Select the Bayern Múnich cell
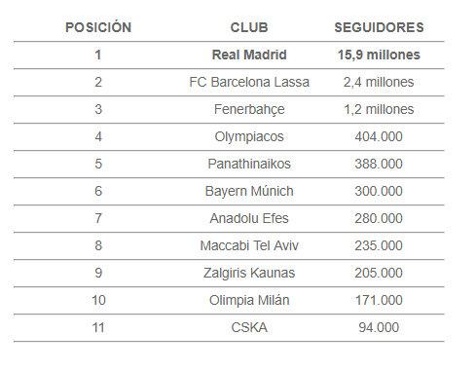 (x=249, y=192)
